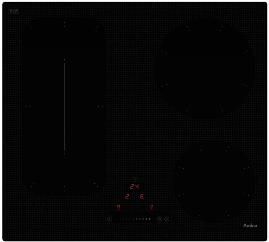
Task: Tap the clock timer icon
Action: coord(135,179)
